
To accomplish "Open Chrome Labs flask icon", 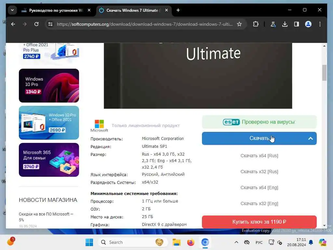I will pyautogui.click(x=273, y=24).
